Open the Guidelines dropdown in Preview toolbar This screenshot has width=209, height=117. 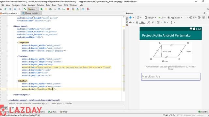click(173, 22)
